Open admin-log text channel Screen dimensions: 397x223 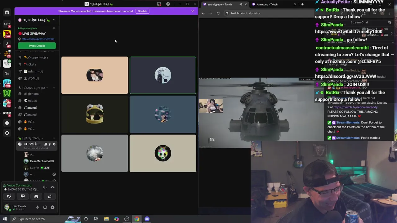click(x=36, y=72)
